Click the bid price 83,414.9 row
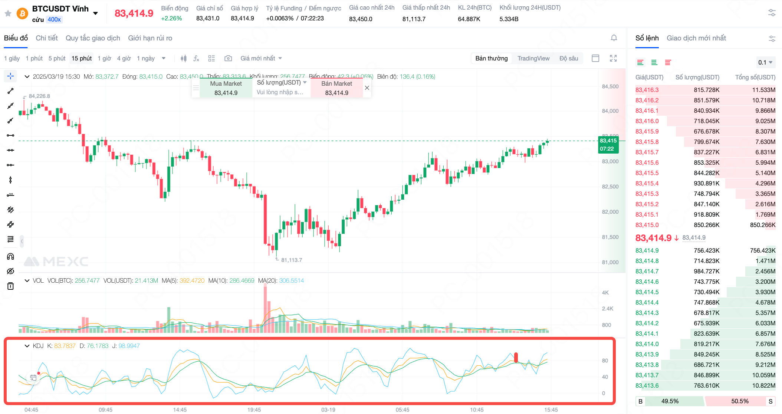782x414 pixels. [x=705, y=250]
